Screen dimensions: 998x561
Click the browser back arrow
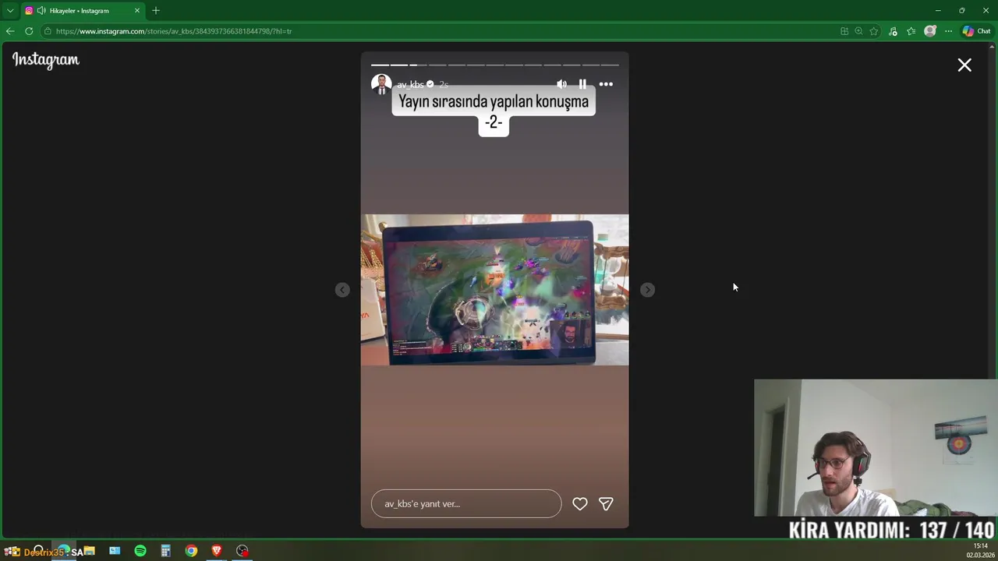9,31
